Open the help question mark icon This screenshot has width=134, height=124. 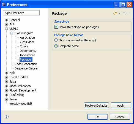[7, 117]
